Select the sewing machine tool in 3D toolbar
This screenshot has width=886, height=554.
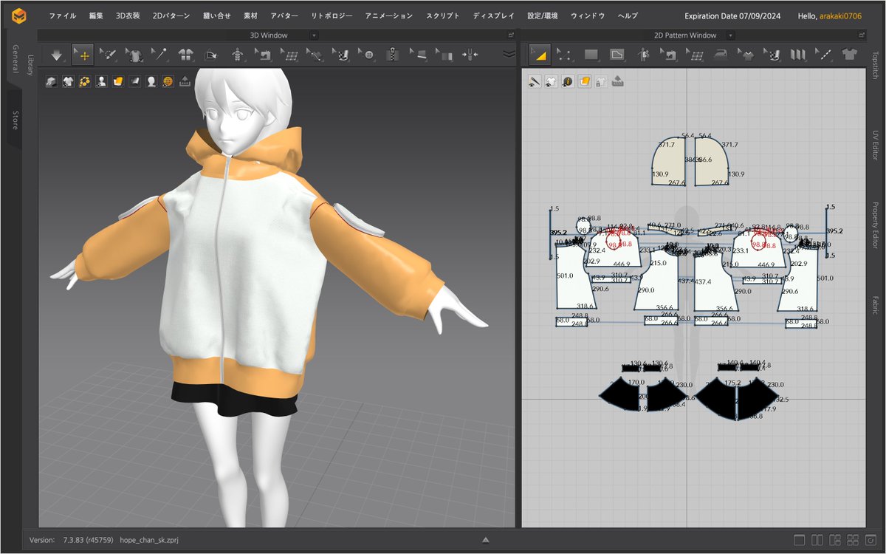point(263,54)
